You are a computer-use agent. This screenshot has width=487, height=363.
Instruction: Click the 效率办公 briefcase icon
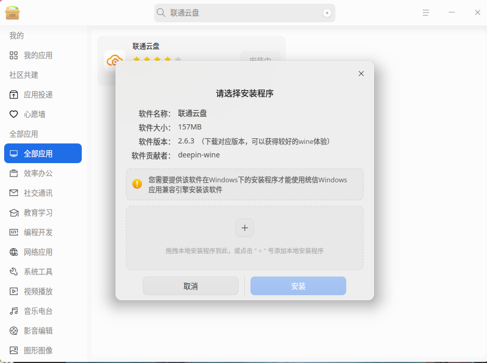(13, 173)
